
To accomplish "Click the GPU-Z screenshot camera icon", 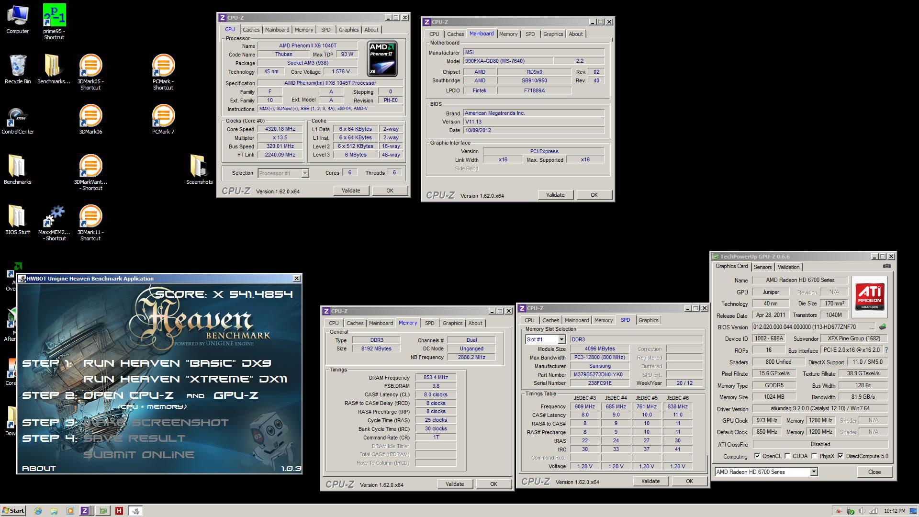I will tap(887, 266).
